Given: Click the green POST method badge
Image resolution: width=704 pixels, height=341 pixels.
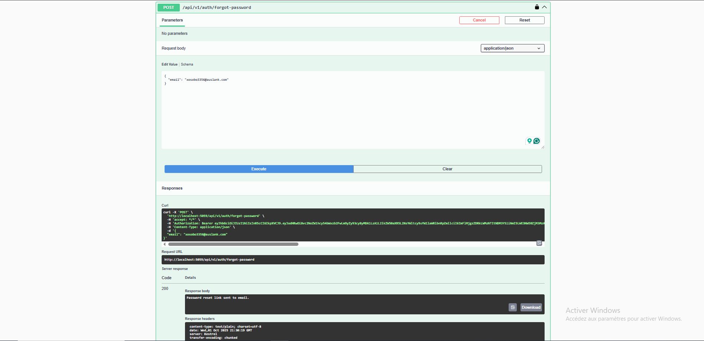Looking at the screenshot, I should click(x=168, y=7).
